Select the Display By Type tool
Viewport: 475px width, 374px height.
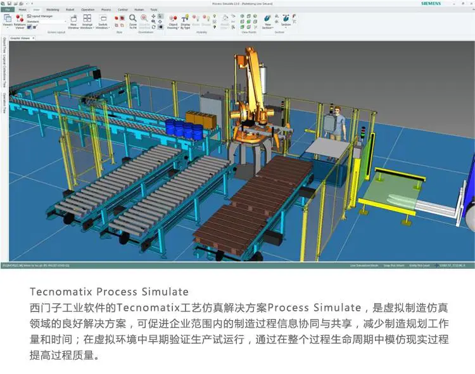pyautogui.click(x=185, y=21)
